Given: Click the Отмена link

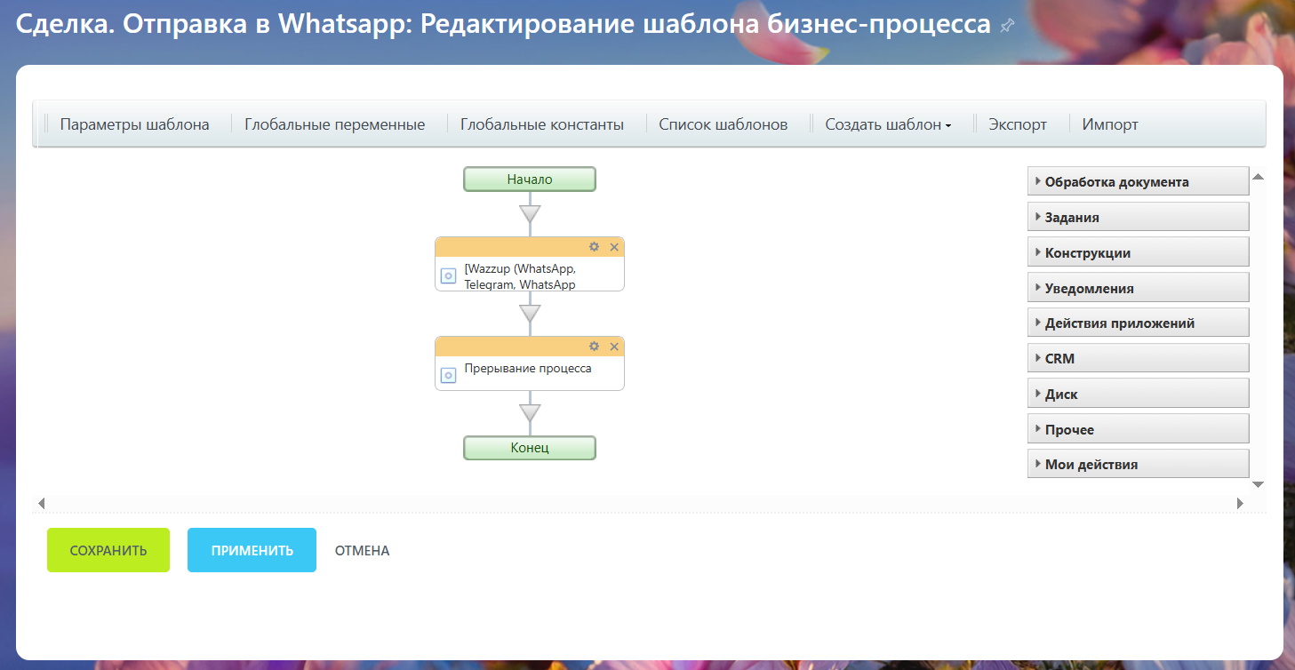Looking at the screenshot, I should click(362, 551).
